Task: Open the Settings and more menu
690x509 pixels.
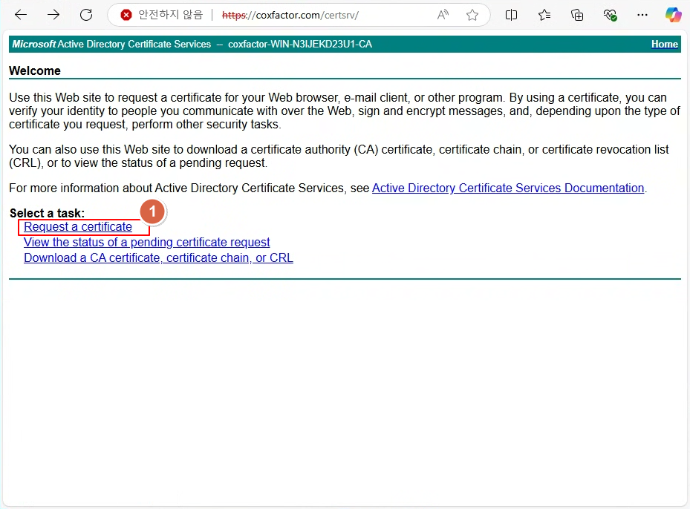Action: [642, 15]
